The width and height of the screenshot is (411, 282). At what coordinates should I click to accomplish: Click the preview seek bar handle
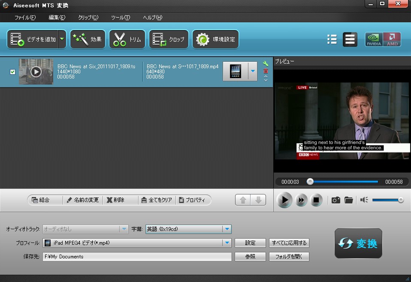point(310,182)
